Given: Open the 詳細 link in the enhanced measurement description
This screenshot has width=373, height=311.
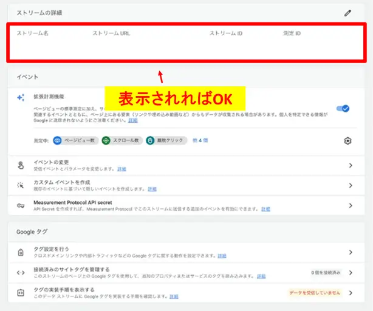Looking at the screenshot, I should coord(133,120).
